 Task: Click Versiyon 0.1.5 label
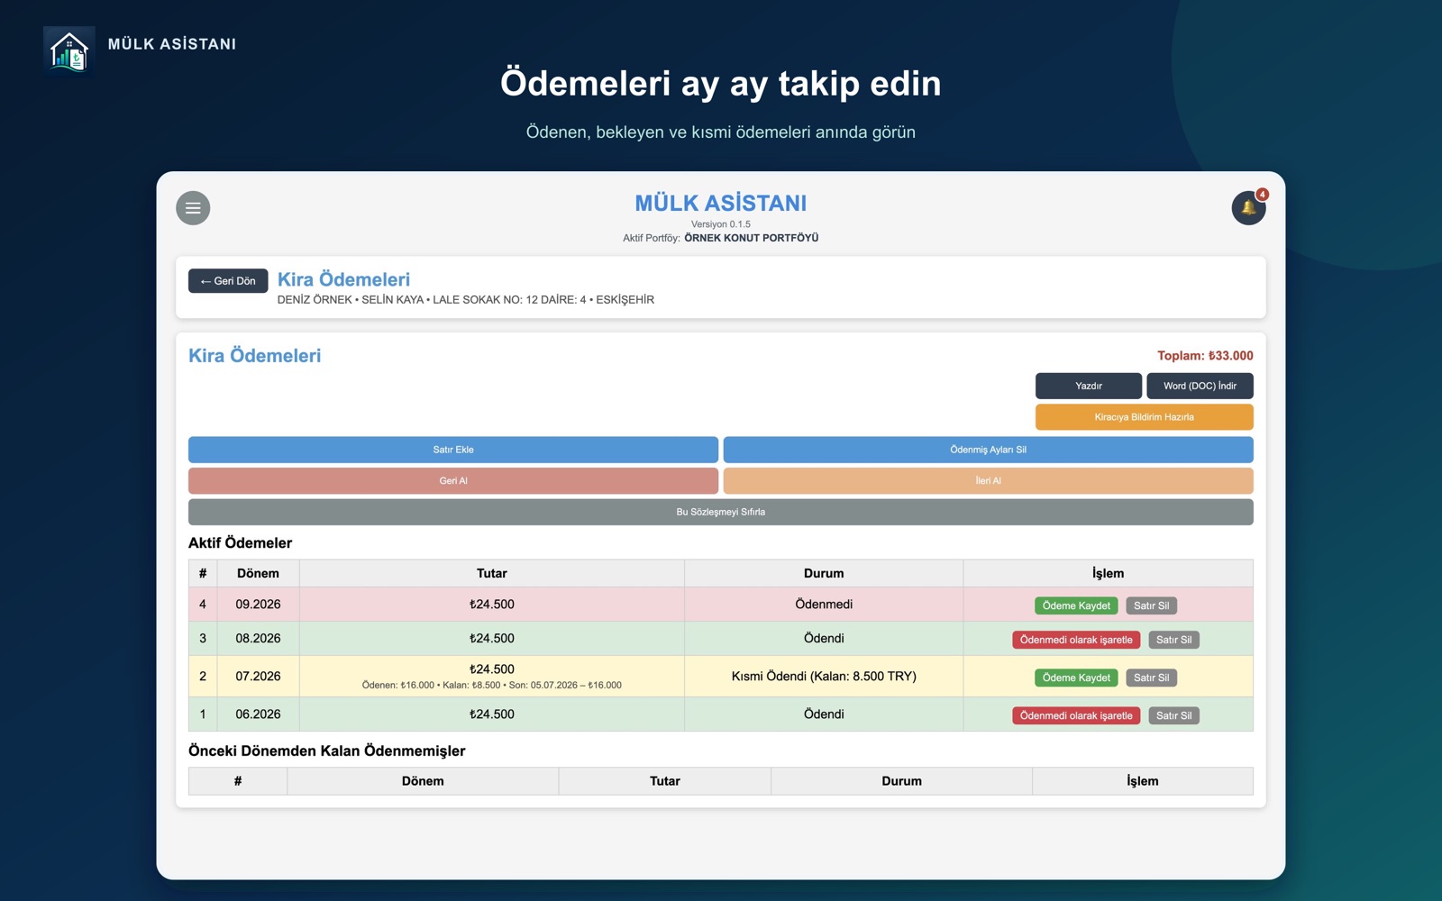[x=721, y=224]
